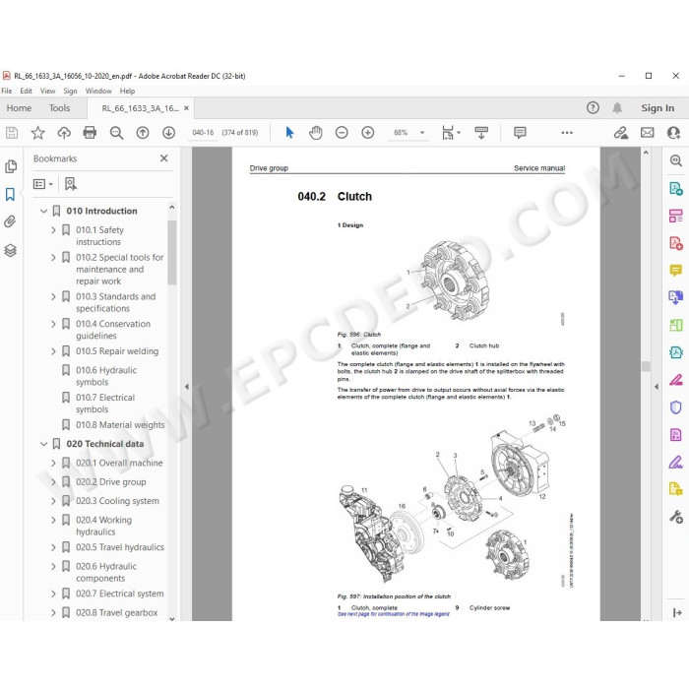This screenshot has height=689, width=689.
Task: Expand 010.5 Repair welding bookmark
Action: coord(53,351)
